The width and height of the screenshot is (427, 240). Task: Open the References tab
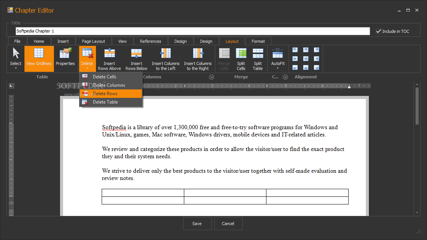coord(151,41)
